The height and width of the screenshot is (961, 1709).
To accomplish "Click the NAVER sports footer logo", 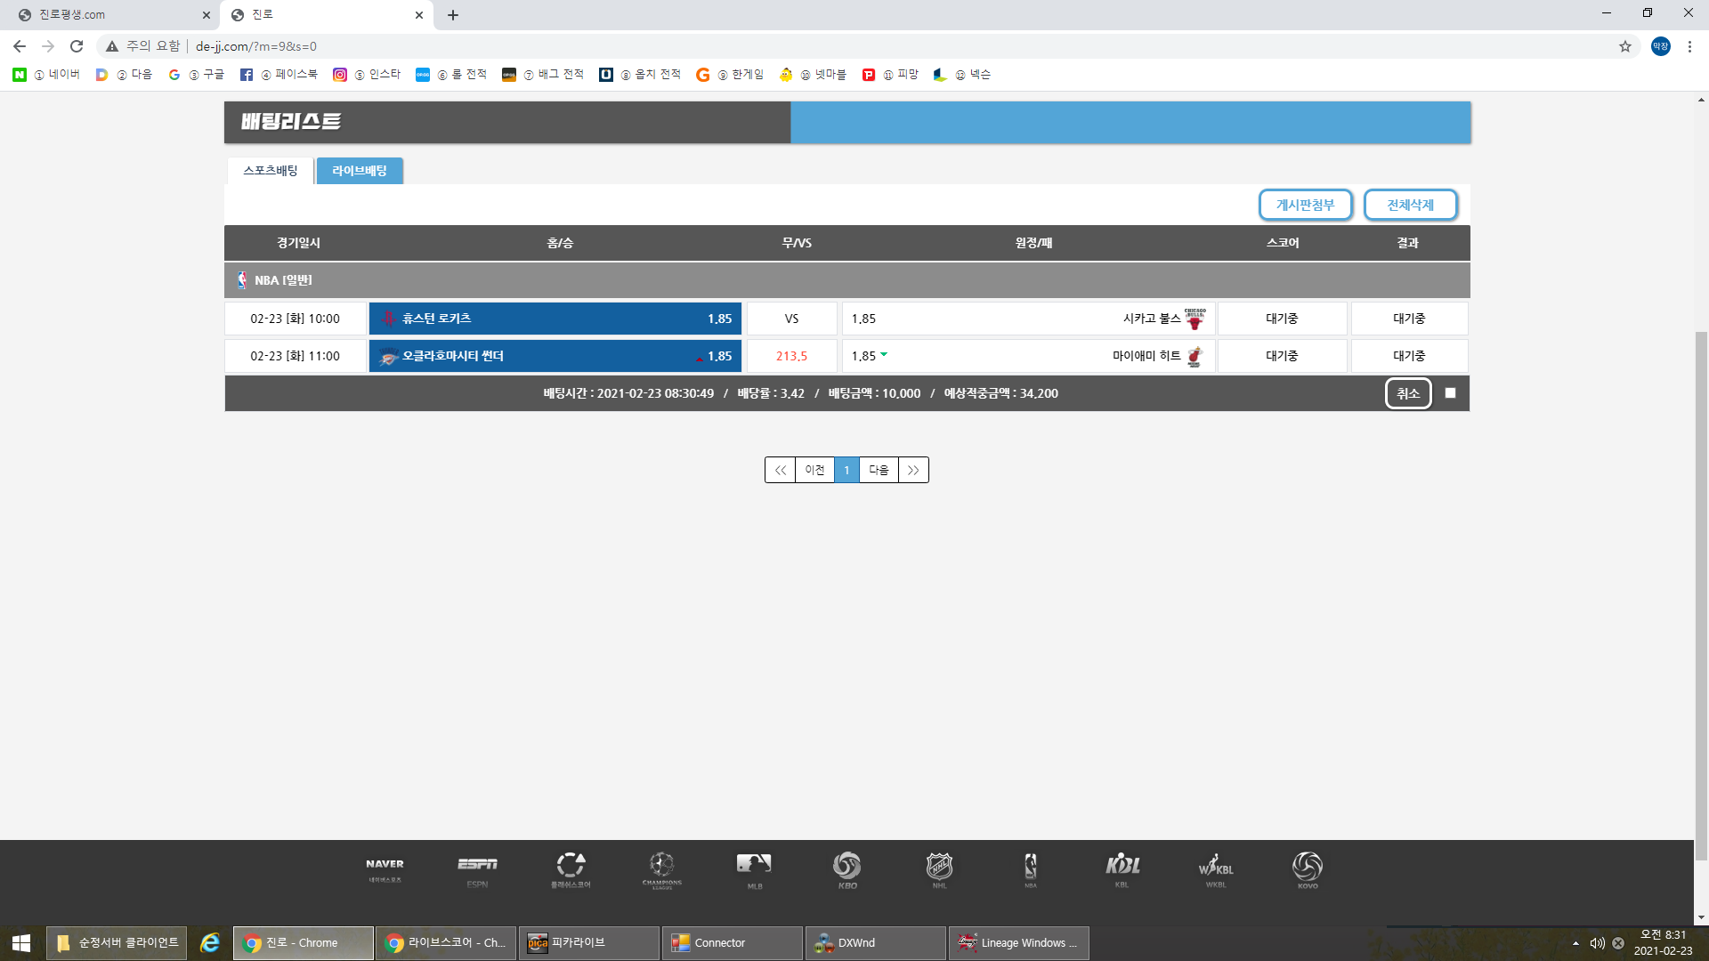I will 385,869.
